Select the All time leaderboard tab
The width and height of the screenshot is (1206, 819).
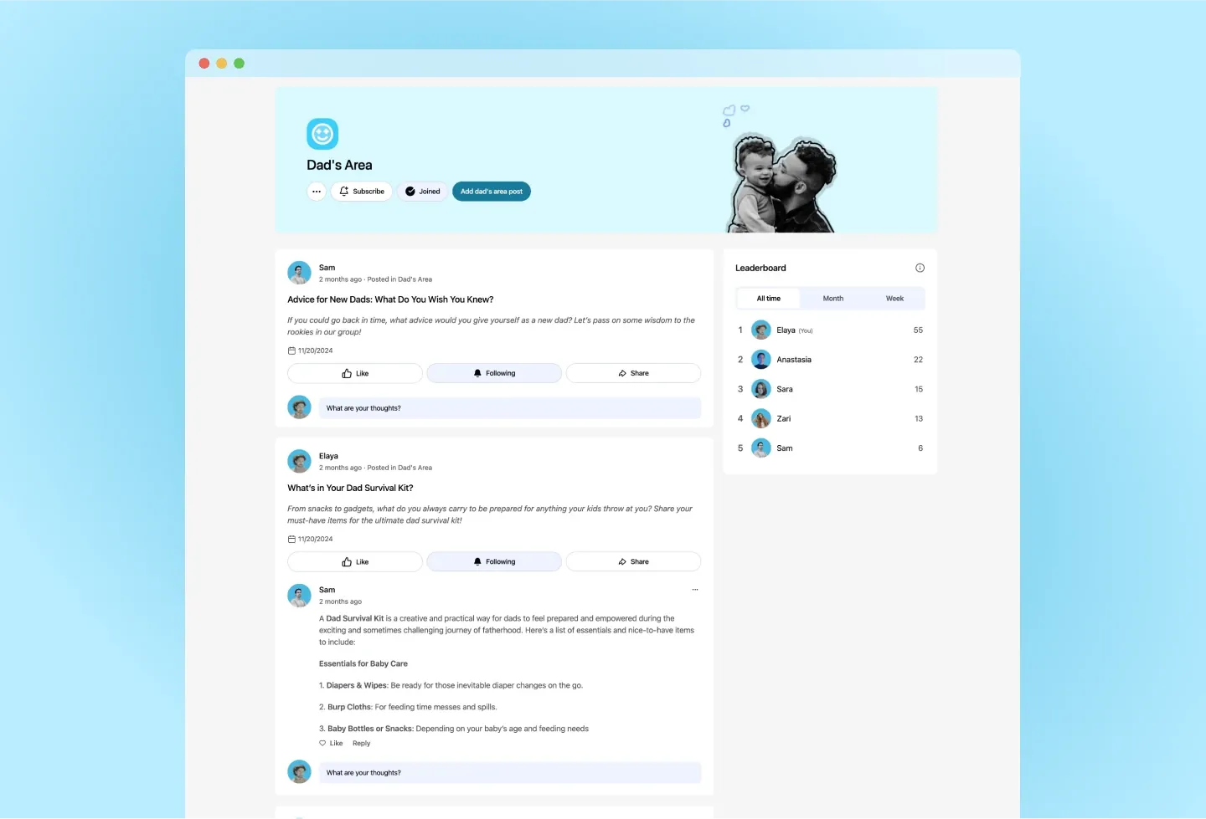[x=769, y=299]
